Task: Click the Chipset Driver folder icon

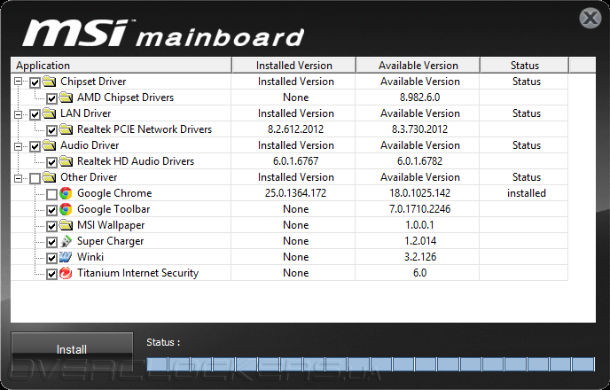Action: click(49, 82)
